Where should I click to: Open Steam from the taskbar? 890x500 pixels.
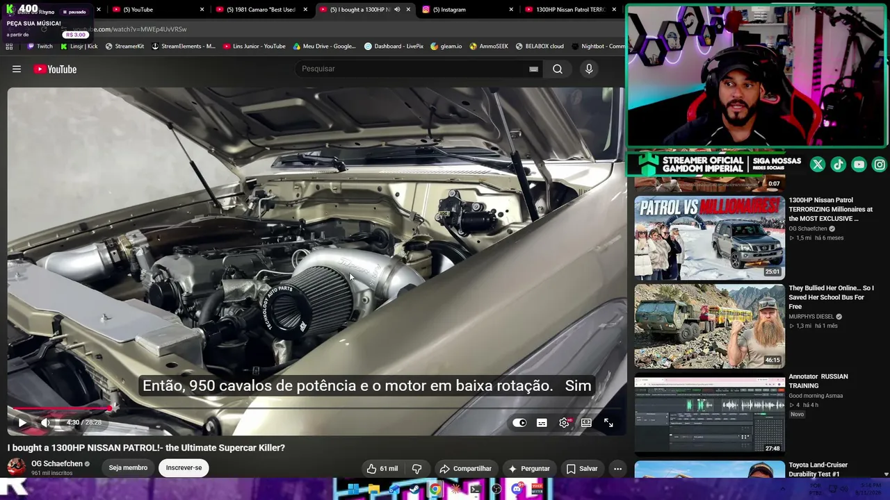(x=414, y=490)
